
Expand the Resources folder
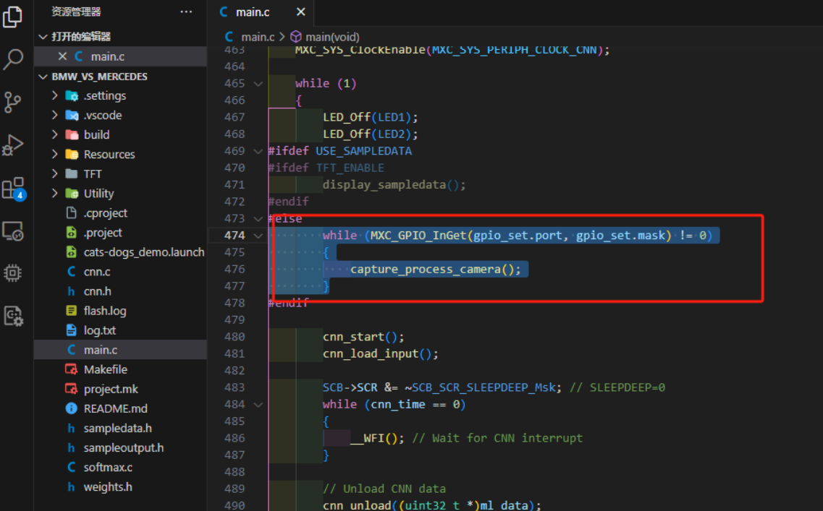pos(54,154)
